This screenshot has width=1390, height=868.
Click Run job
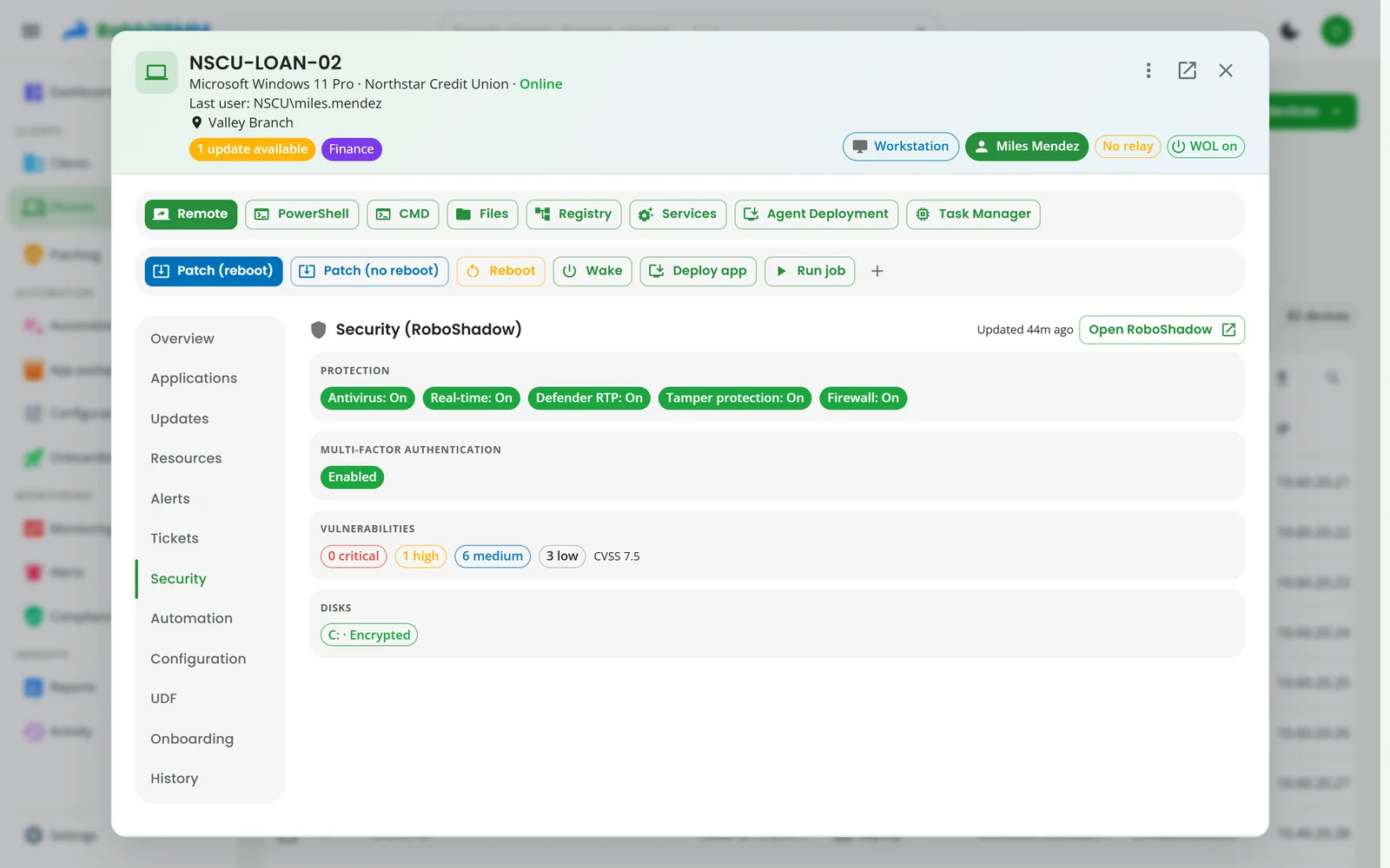[x=810, y=271]
